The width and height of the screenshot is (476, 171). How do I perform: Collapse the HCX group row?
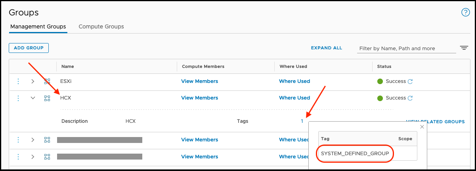coord(33,98)
